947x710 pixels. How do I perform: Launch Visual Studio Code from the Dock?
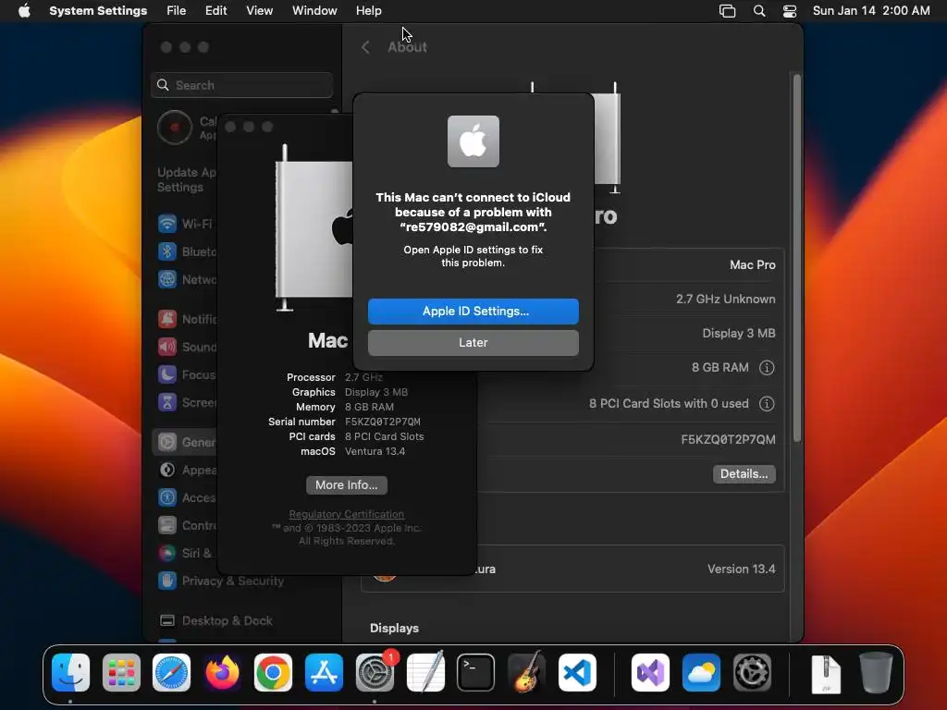(577, 672)
